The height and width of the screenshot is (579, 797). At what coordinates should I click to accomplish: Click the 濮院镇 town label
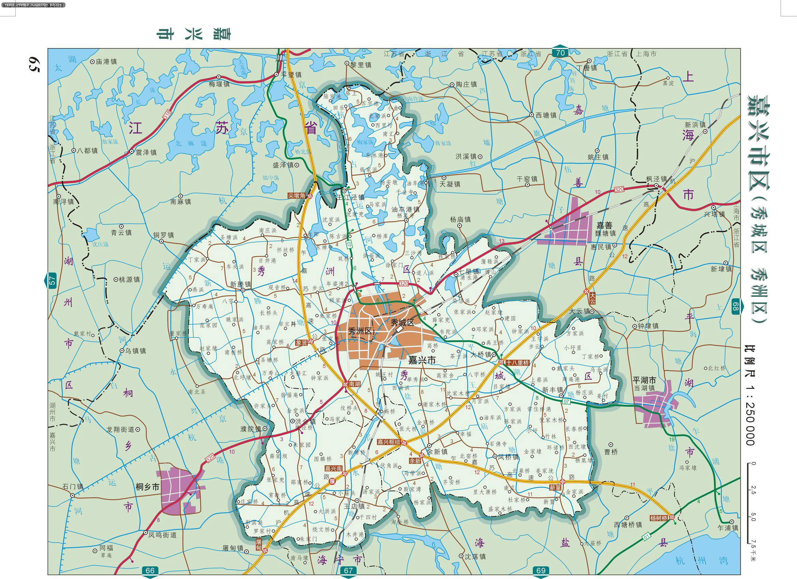coord(251,429)
